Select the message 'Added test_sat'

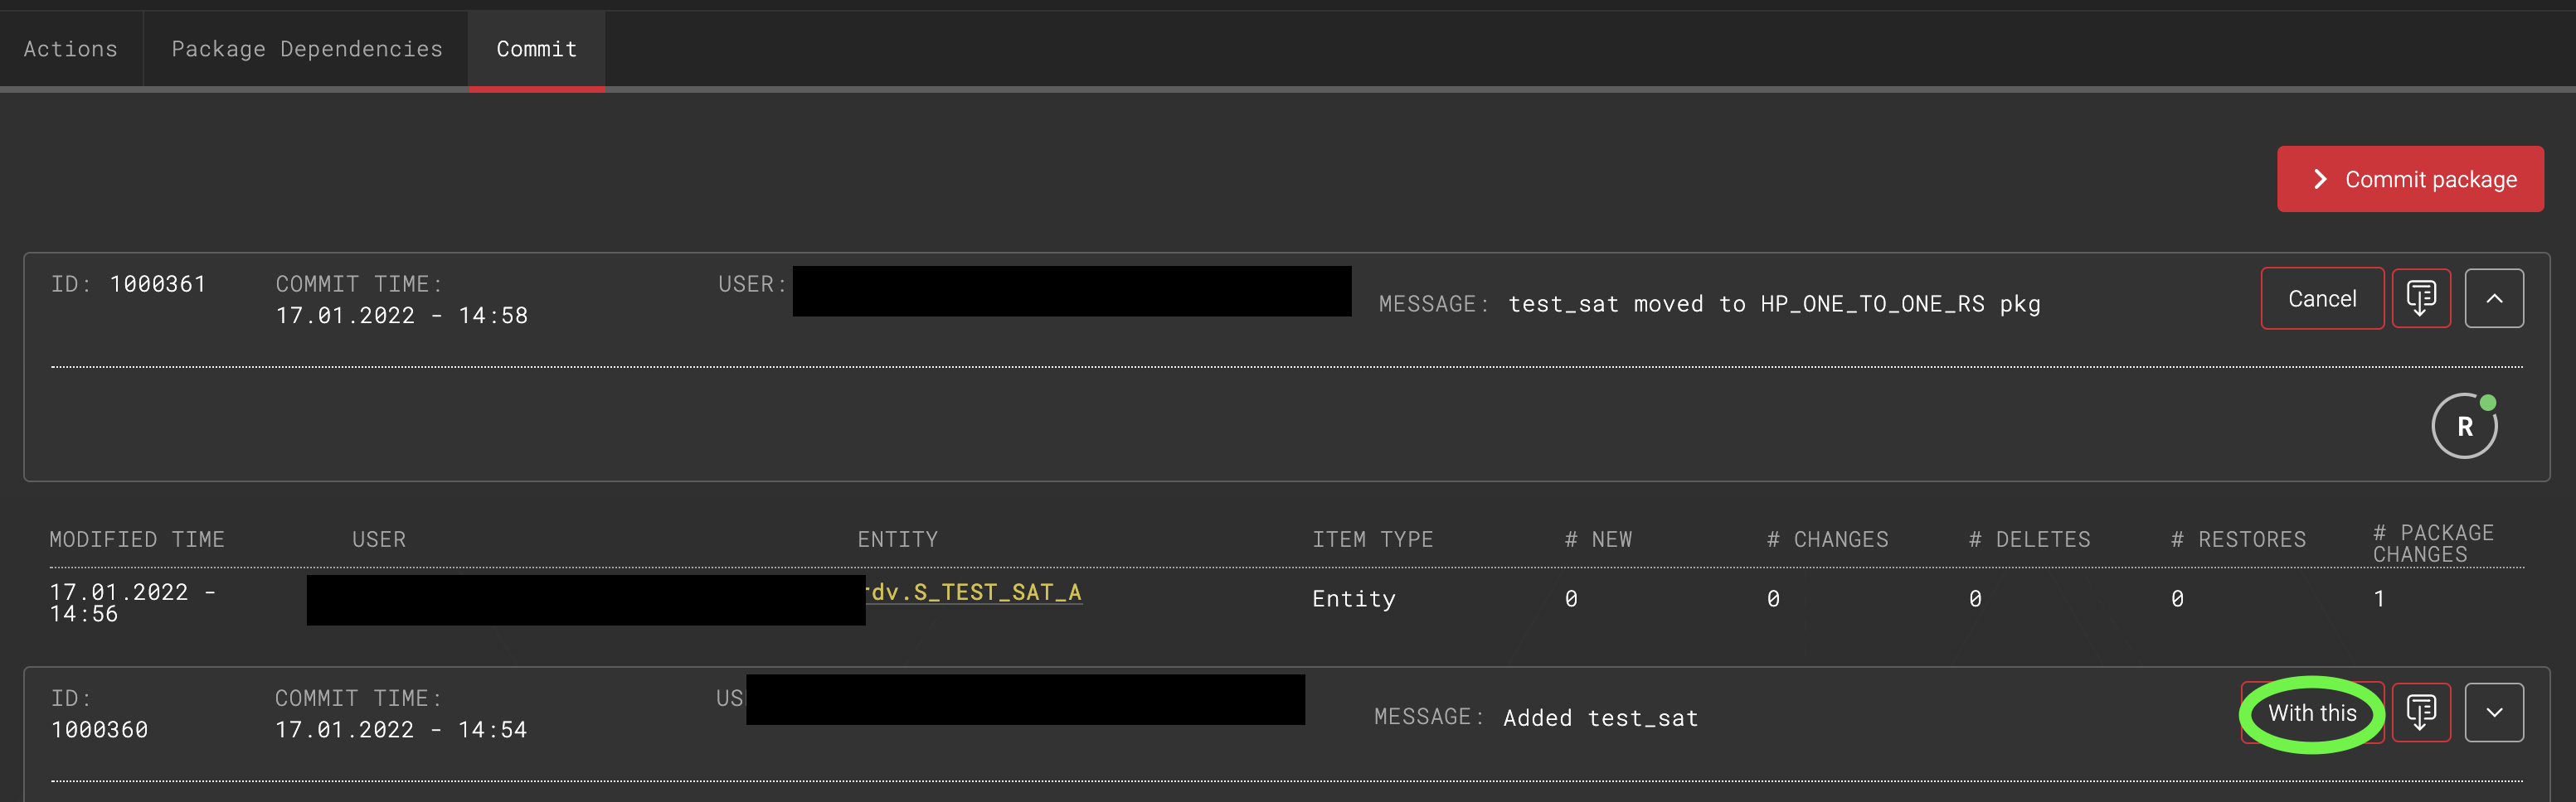pyautogui.click(x=1600, y=716)
